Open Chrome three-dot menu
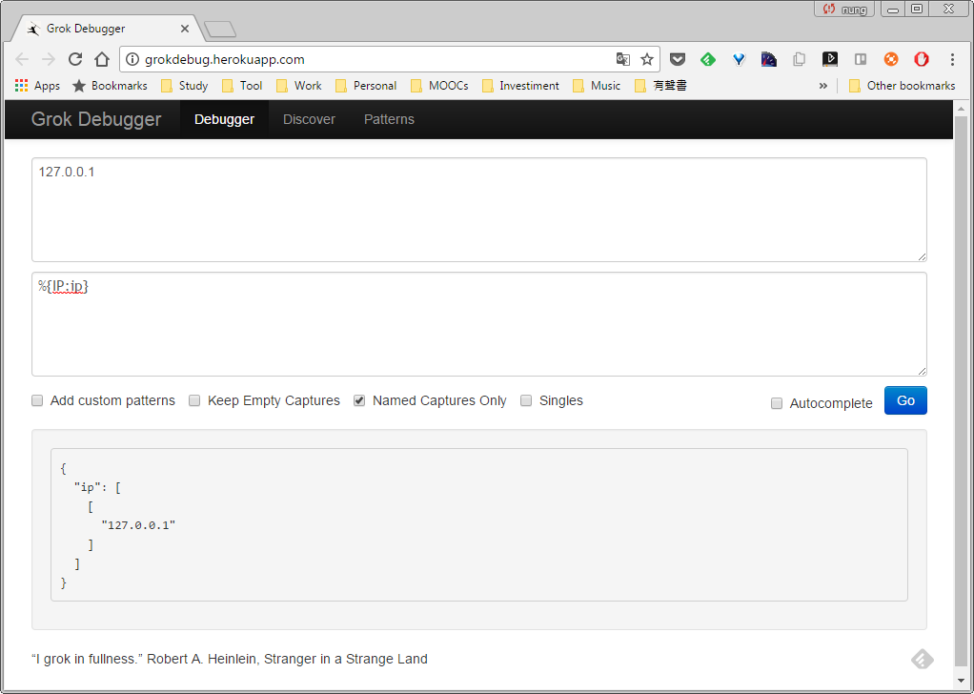The width and height of the screenshot is (974, 694). pyautogui.click(x=952, y=60)
